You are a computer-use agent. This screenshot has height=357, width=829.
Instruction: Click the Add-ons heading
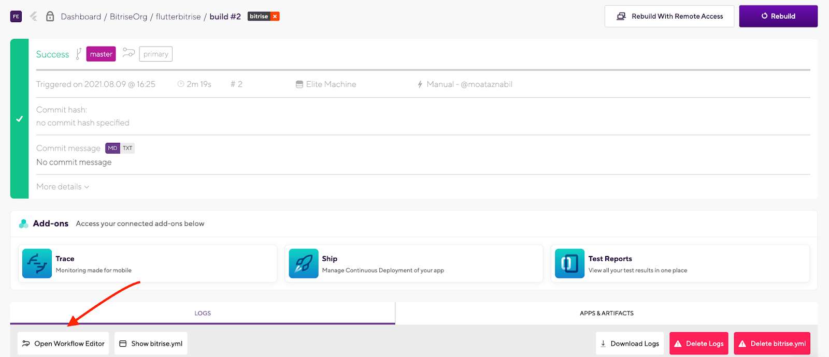click(x=51, y=224)
